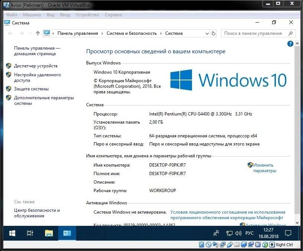Click Right Ctrl host key label
Viewport: 303px width, 251px height.
(284, 245)
